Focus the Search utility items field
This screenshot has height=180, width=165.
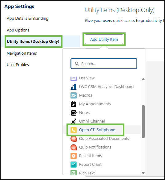(104, 64)
